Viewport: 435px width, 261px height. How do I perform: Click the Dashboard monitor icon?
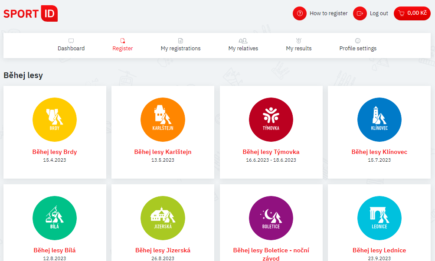(71, 41)
